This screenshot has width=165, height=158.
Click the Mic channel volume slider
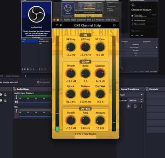[x=35, y=116]
